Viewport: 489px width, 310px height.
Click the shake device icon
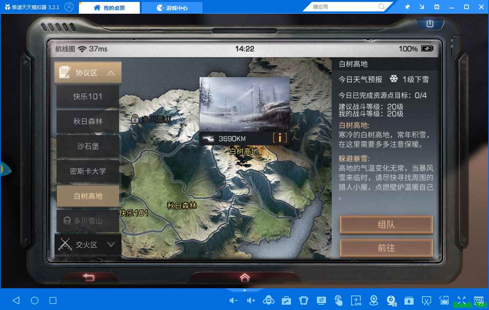(304, 300)
